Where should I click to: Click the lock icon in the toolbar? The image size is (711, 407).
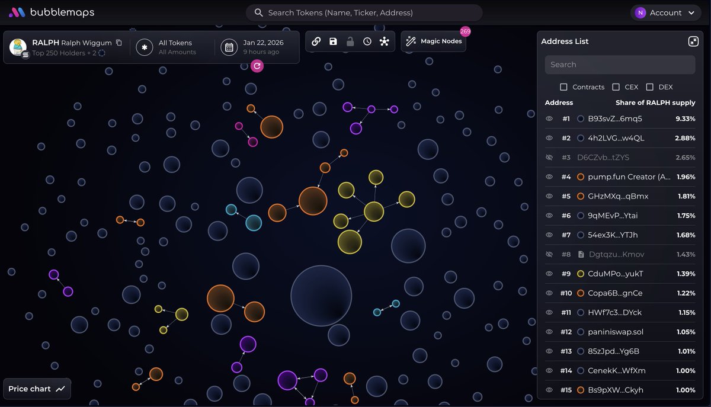(349, 41)
